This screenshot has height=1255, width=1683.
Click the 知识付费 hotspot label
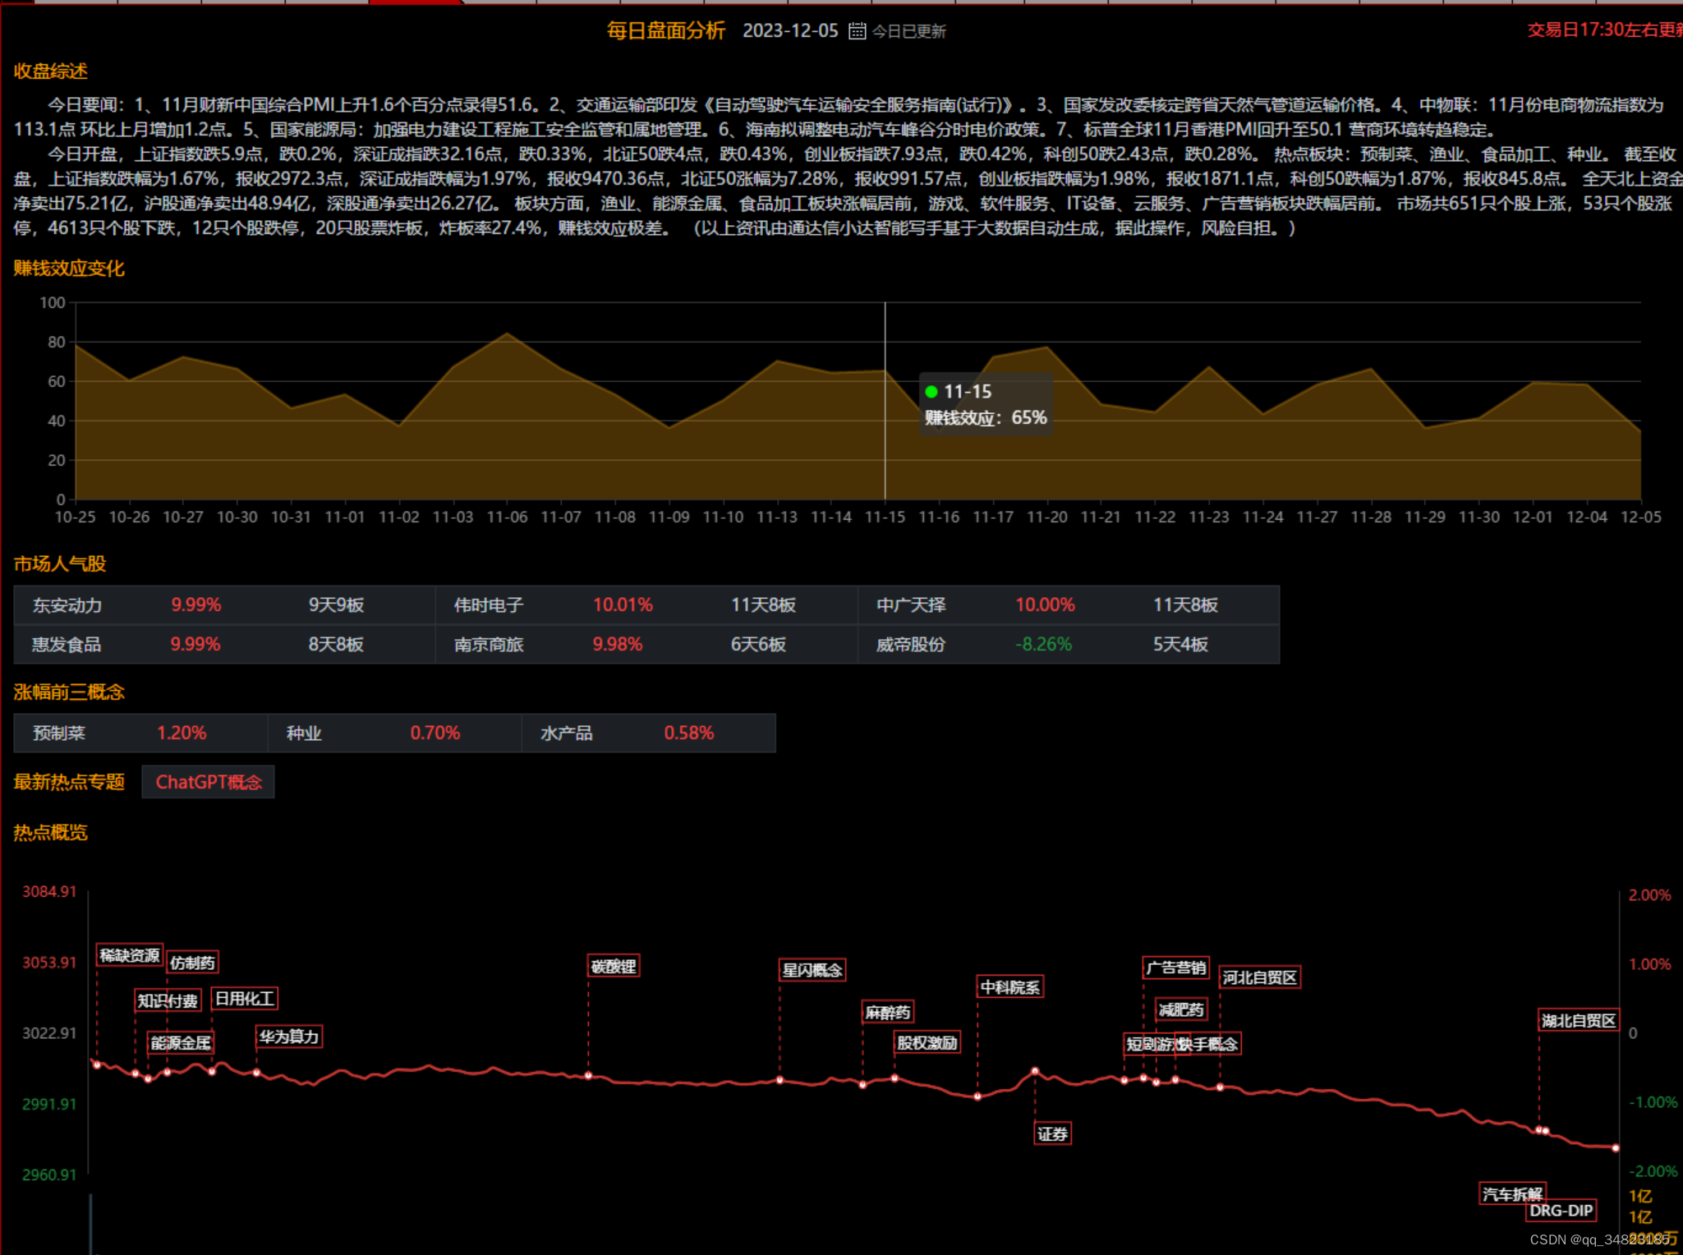[168, 1000]
